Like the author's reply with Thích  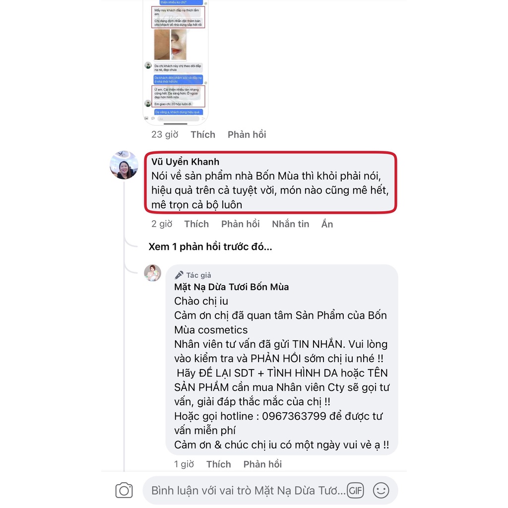(x=219, y=464)
